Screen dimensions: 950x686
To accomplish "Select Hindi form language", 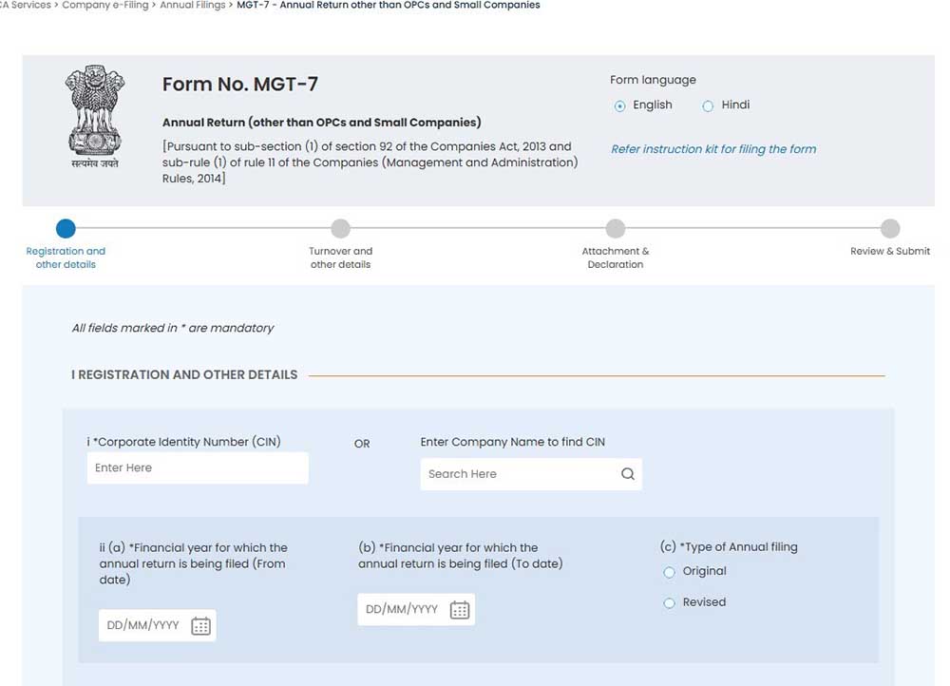I will pos(708,105).
